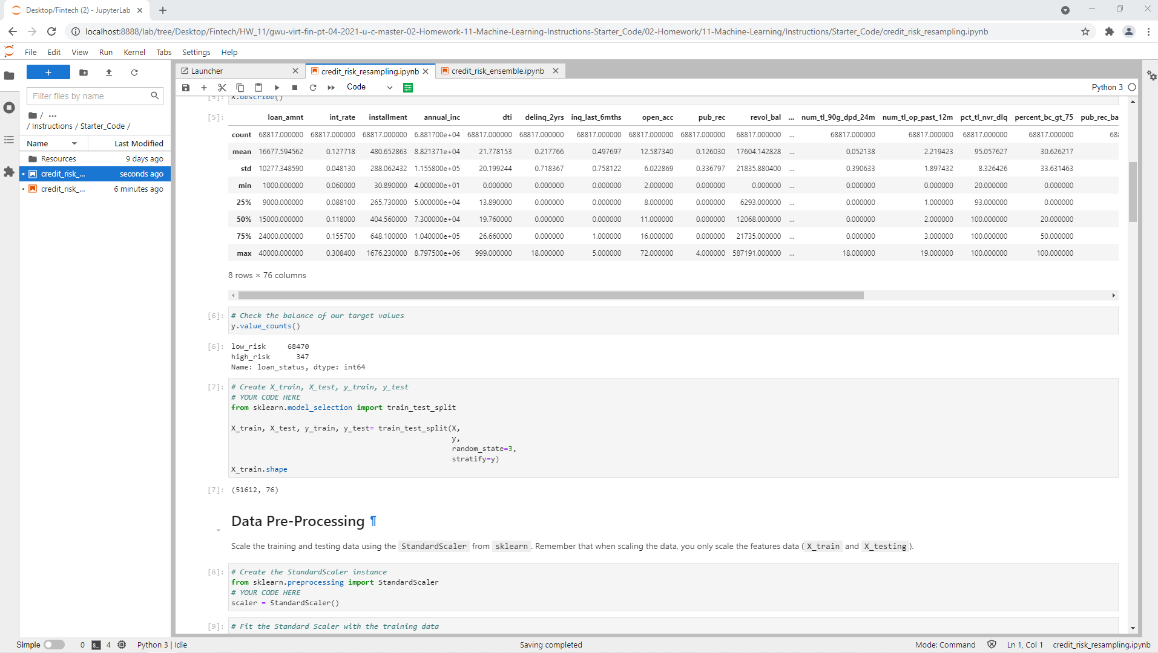This screenshot has height=653, width=1158.
Task: Click the notebook vertical scrollbar thumb
Action: pyautogui.click(x=1133, y=192)
